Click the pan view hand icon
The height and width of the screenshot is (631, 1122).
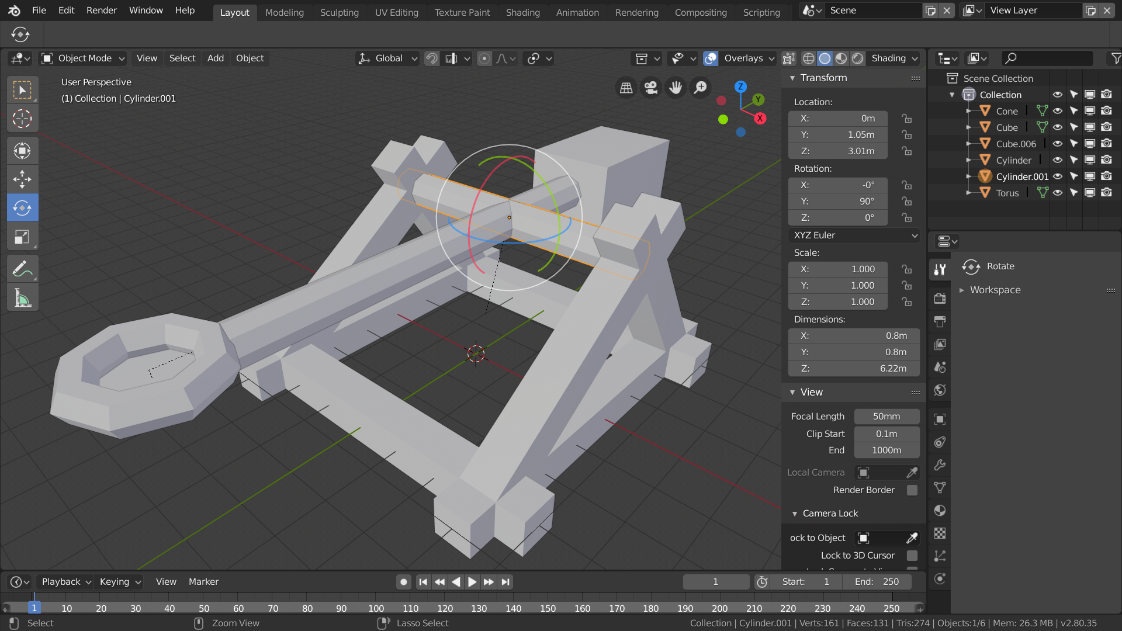(676, 88)
